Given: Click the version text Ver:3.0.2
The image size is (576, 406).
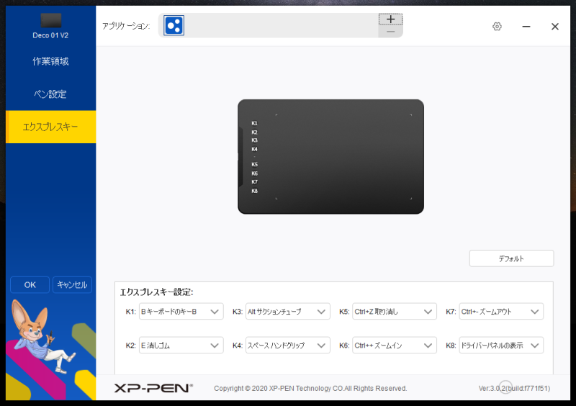Looking at the screenshot, I should coord(514,389).
